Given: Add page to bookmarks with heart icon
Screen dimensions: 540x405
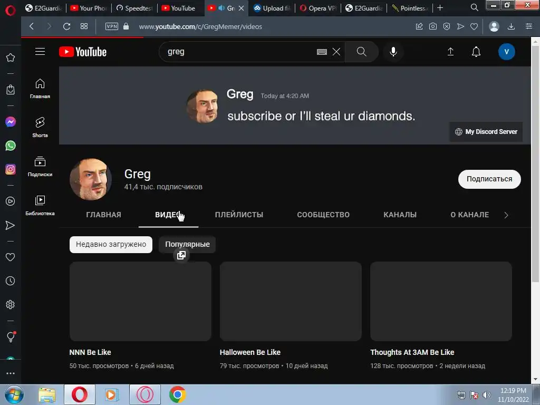Looking at the screenshot, I should click(474, 26).
